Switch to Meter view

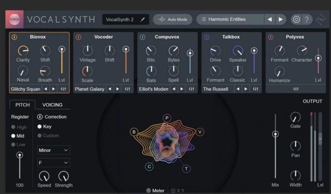[x=156, y=191]
